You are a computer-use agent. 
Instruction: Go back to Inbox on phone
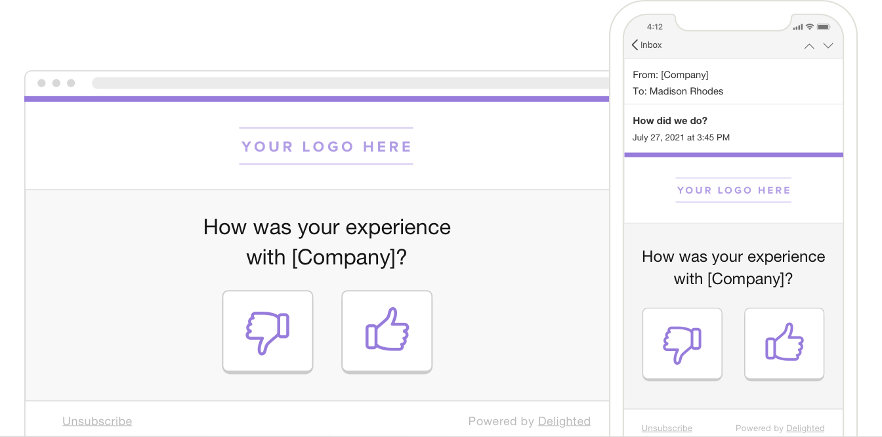(646, 45)
